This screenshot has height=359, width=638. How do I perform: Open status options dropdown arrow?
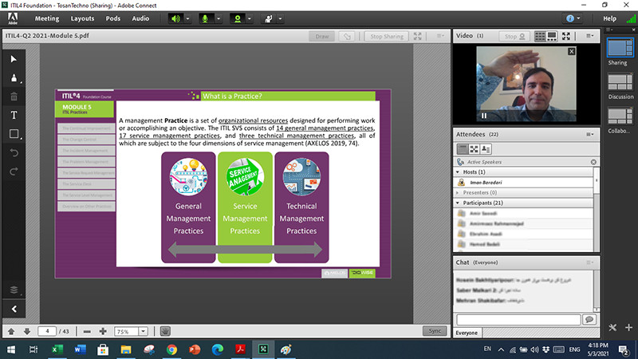(x=280, y=18)
